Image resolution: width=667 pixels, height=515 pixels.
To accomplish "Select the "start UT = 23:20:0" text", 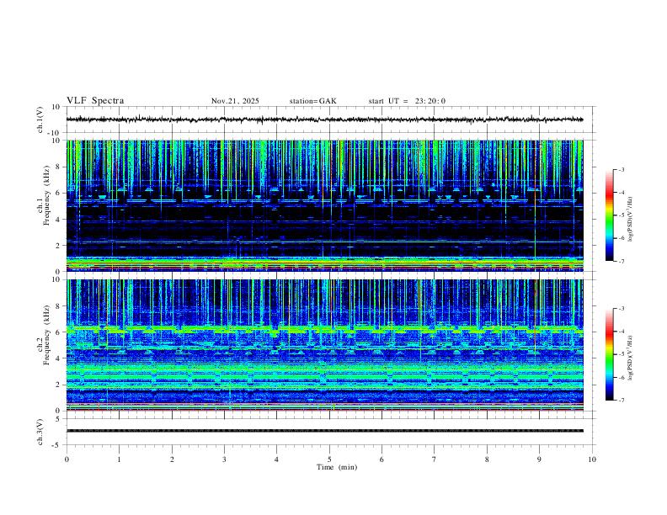I will pyautogui.click(x=407, y=101).
